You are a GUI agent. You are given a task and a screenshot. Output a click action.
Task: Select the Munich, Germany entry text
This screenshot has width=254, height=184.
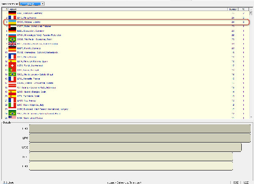click(29, 48)
